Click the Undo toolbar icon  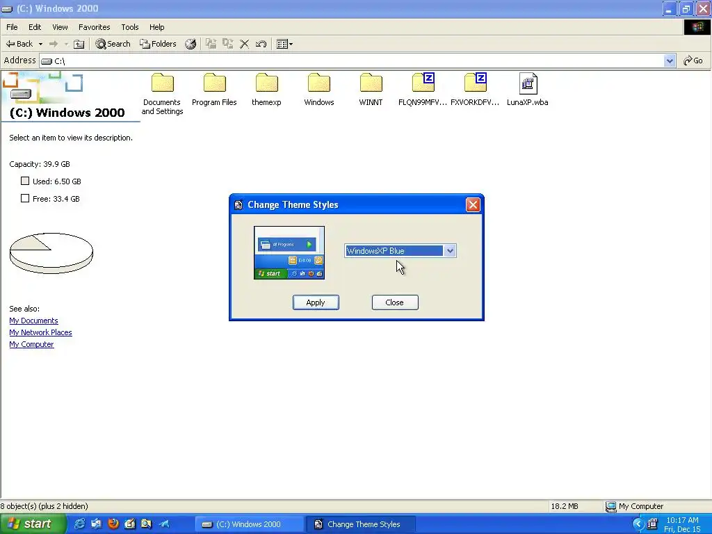pyautogui.click(x=261, y=44)
